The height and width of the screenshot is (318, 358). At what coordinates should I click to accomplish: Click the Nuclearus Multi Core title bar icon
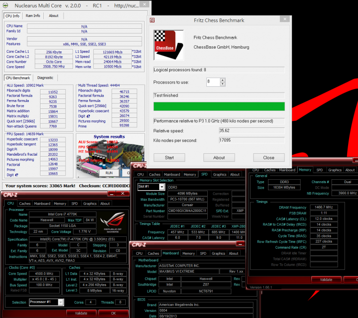coord(5,5)
